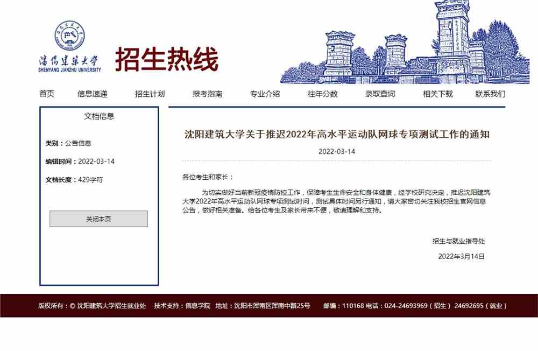
Task: Click the notice body paragraph about 疫情防控
Action: tap(336, 201)
